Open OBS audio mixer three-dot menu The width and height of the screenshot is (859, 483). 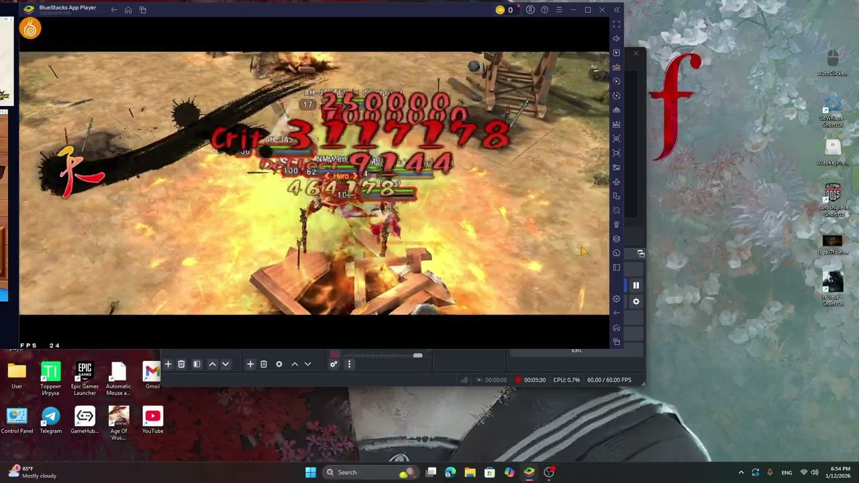tap(349, 364)
